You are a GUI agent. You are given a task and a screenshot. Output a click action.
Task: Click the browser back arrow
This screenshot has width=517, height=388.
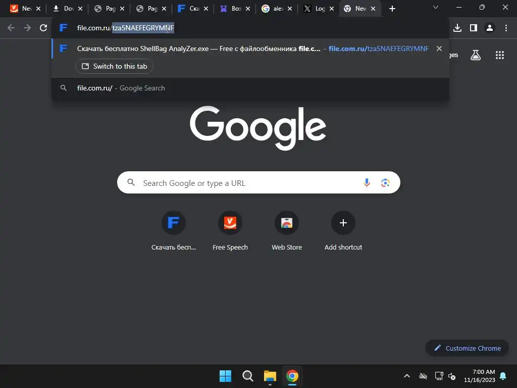(x=11, y=28)
